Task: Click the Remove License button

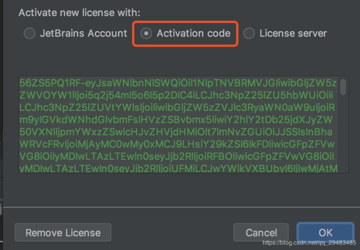Action: pos(63,232)
